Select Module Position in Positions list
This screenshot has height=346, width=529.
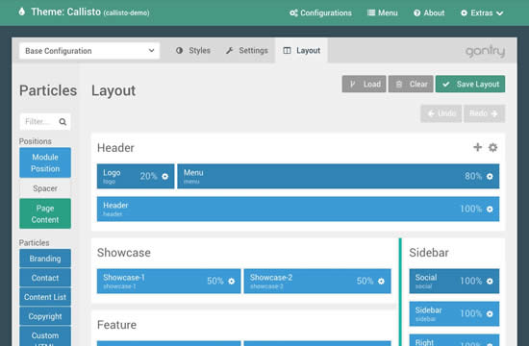click(45, 162)
